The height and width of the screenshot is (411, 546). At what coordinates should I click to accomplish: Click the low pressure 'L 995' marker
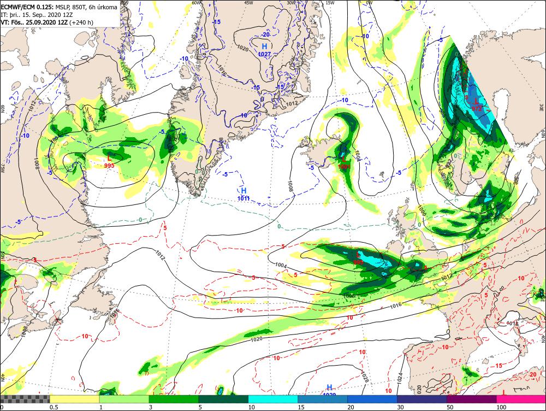pyautogui.click(x=109, y=161)
